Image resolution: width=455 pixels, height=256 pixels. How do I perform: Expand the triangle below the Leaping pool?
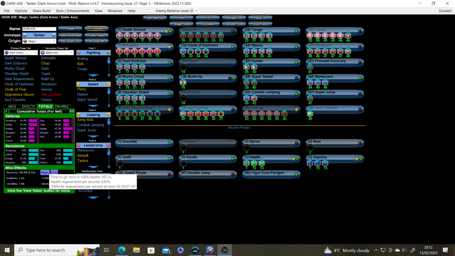93,136
